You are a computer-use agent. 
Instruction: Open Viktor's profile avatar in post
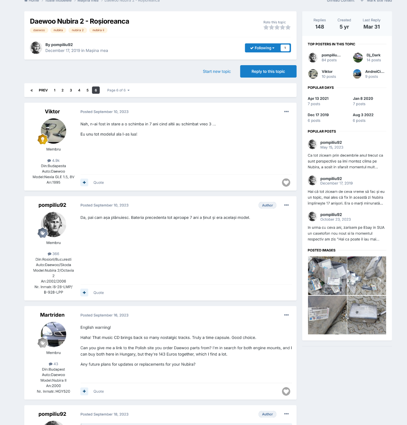point(53,131)
